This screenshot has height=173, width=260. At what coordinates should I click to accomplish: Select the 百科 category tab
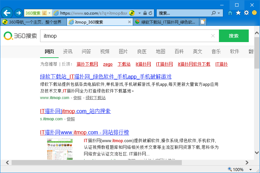click(x=179, y=52)
